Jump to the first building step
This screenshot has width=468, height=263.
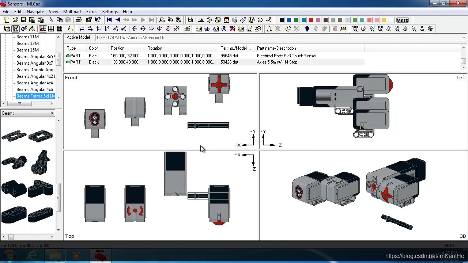pyautogui.click(x=109, y=20)
